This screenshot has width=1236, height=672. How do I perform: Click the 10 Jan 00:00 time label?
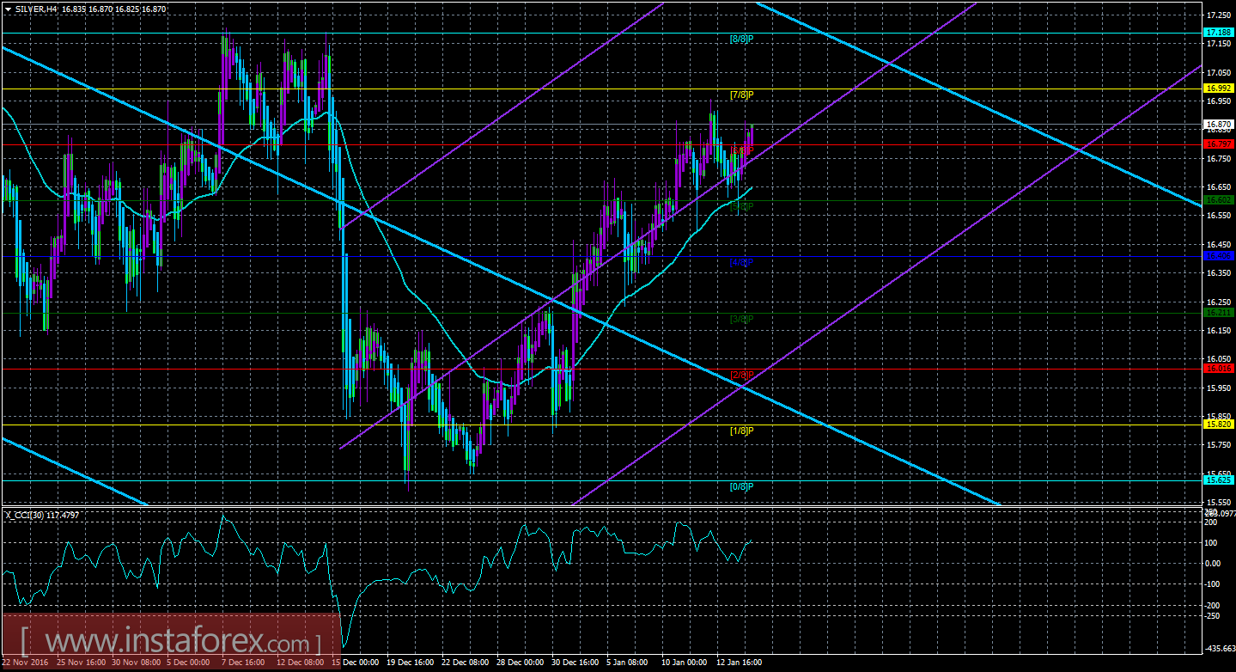(685, 663)
